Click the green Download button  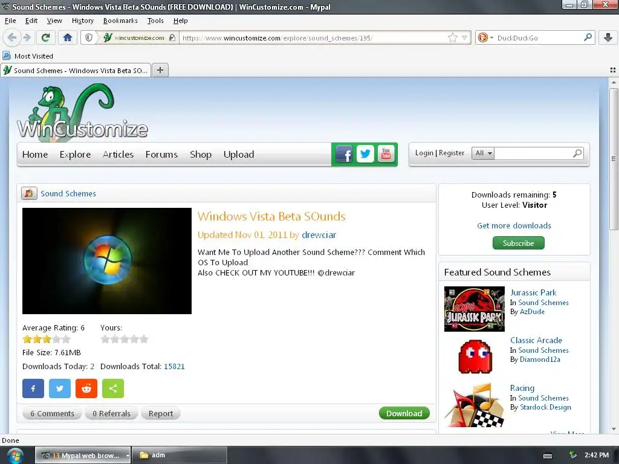tap(404, 413)
